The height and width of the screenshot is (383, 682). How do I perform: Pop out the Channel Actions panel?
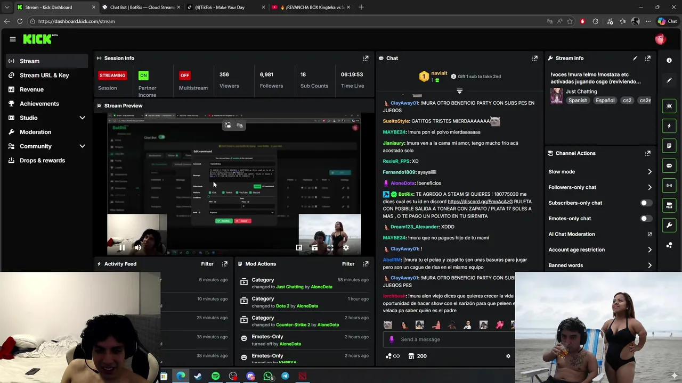pos(647,153)
